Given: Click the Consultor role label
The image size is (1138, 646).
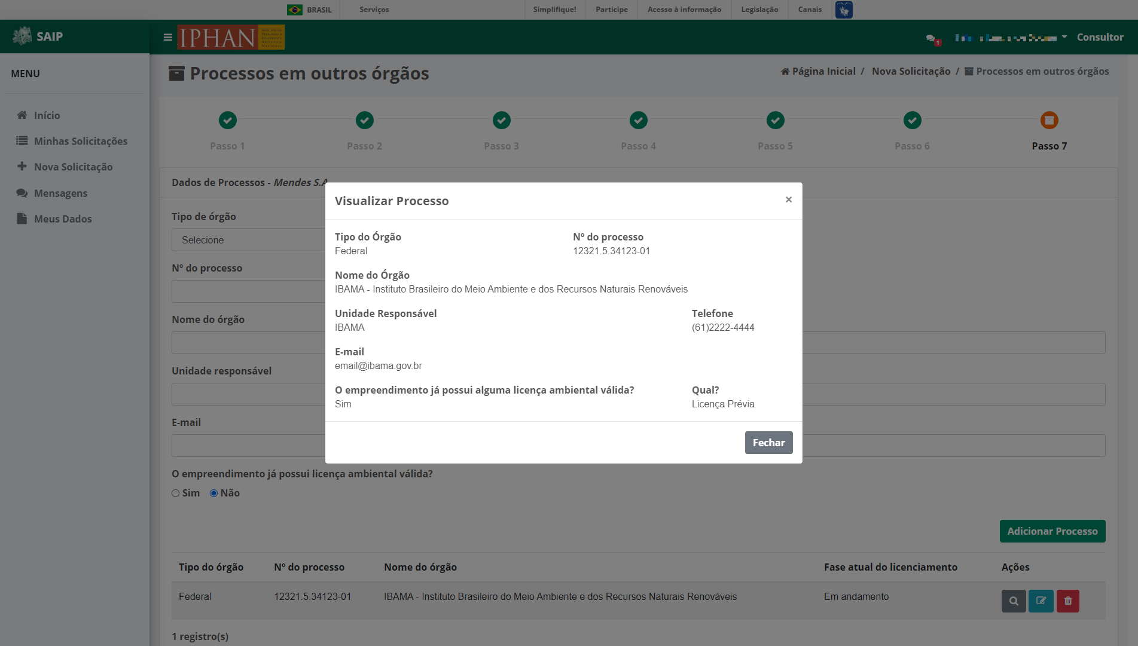Looking at the screenshot, I should click(1100, 37).
